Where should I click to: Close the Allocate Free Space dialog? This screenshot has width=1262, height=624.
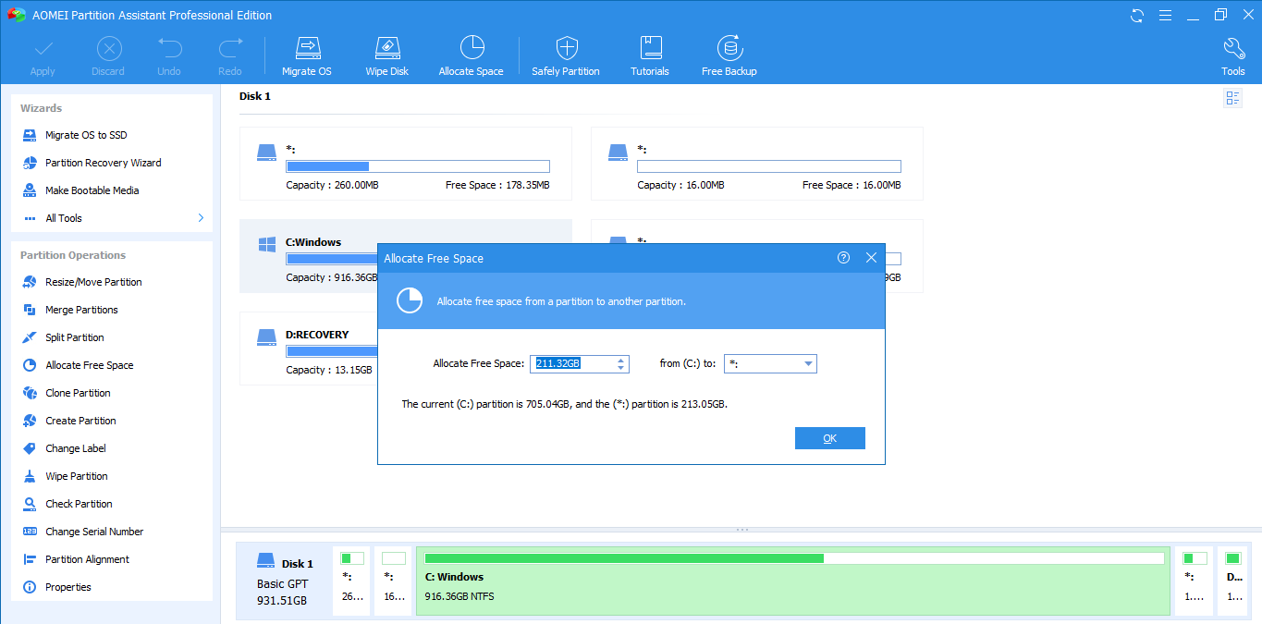pos(871,258)
